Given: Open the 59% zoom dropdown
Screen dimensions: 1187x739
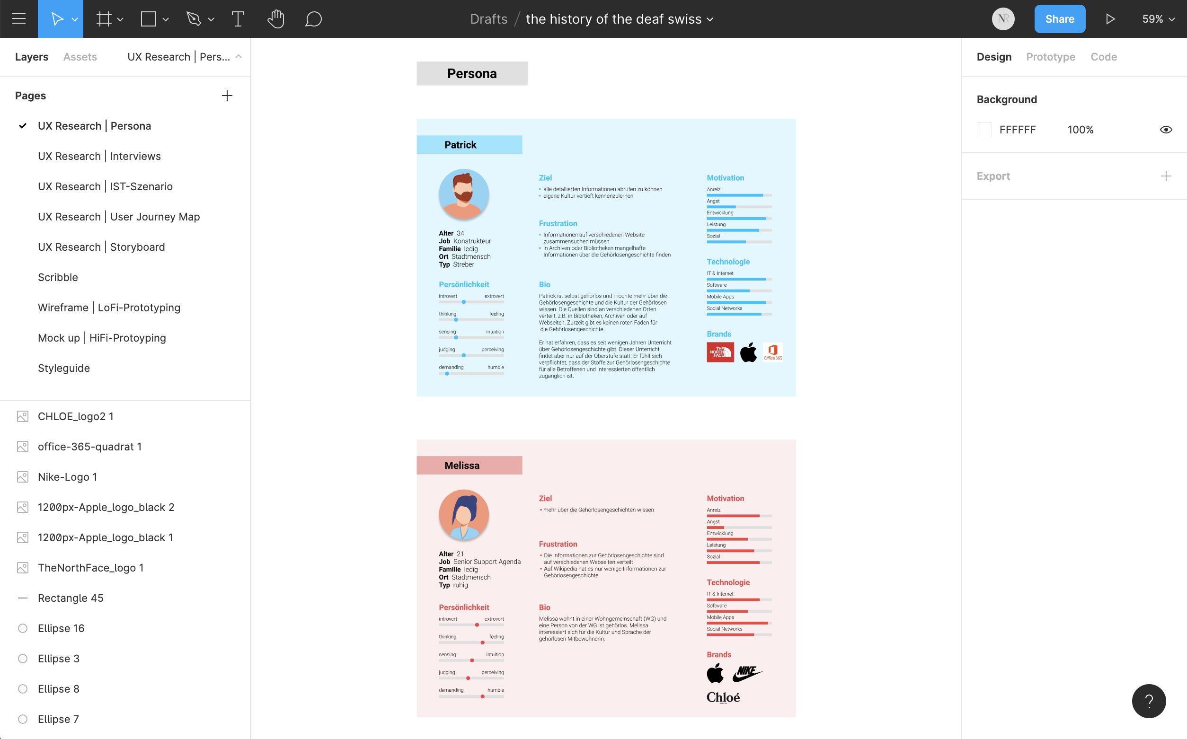Looking at the screenshot, I should coord(1158,19).
